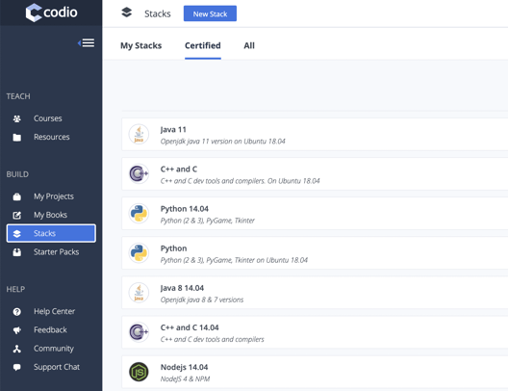Click 'NodeJS 4 & NPM' description

click(185, 378)
